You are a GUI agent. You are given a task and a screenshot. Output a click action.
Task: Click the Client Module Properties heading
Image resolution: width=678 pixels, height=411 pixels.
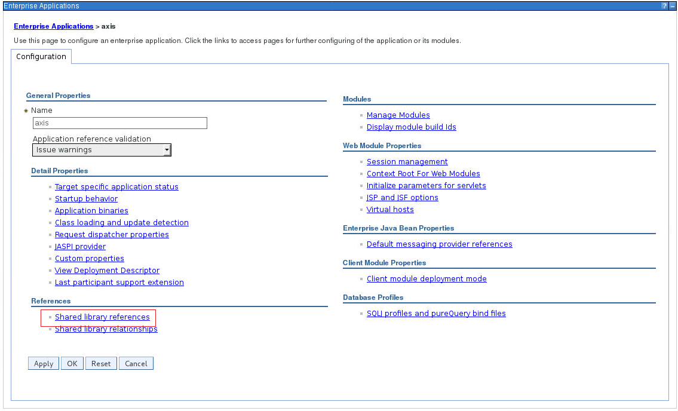coord(385,263)
